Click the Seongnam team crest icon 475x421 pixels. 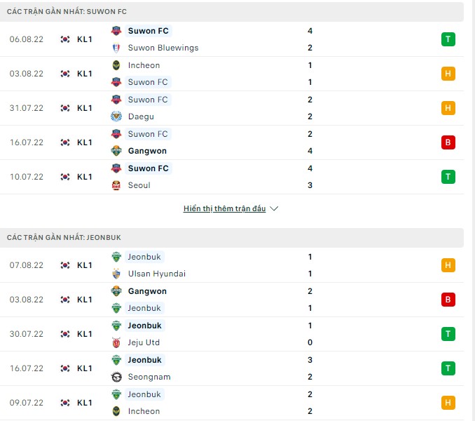(x=116, y=377)
